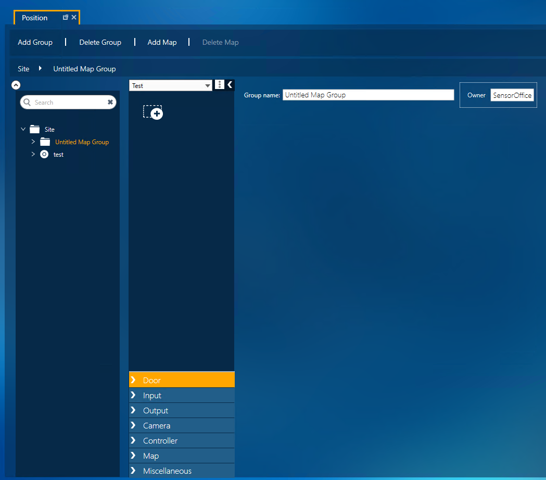Viewport: 546px width, 480px height.
Task: Click Add Group in the toolbar
Action: pyautogui.click(x=35, y=42)
